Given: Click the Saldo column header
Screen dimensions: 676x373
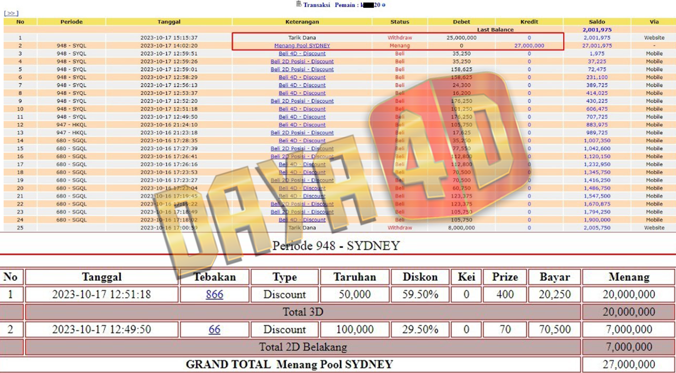Looking at the screenshot, I should [x=596, y=22].
